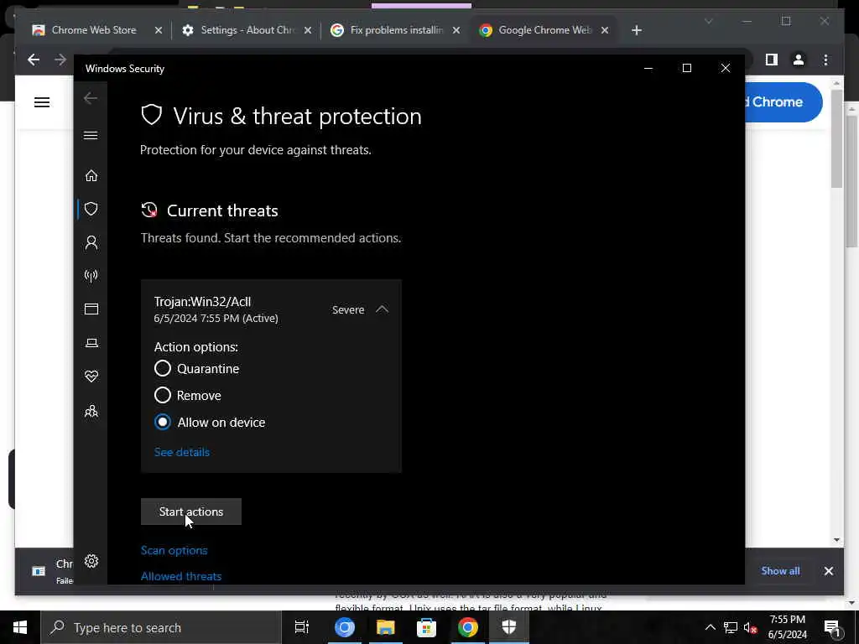Select Allow on device option
Viewport: 859px width, 644px height.
162,422
